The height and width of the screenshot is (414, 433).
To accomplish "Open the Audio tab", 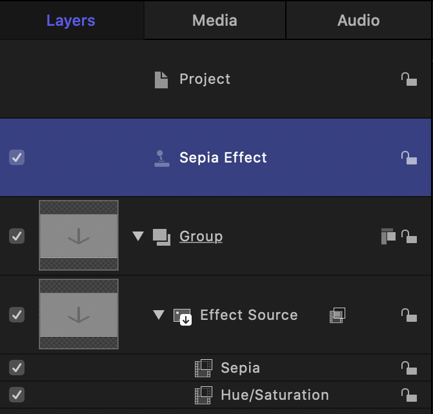I will click(x=358, y=21).
